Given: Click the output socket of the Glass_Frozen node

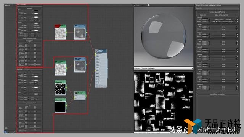Looking at the screenshot, I should pos(87,65).
